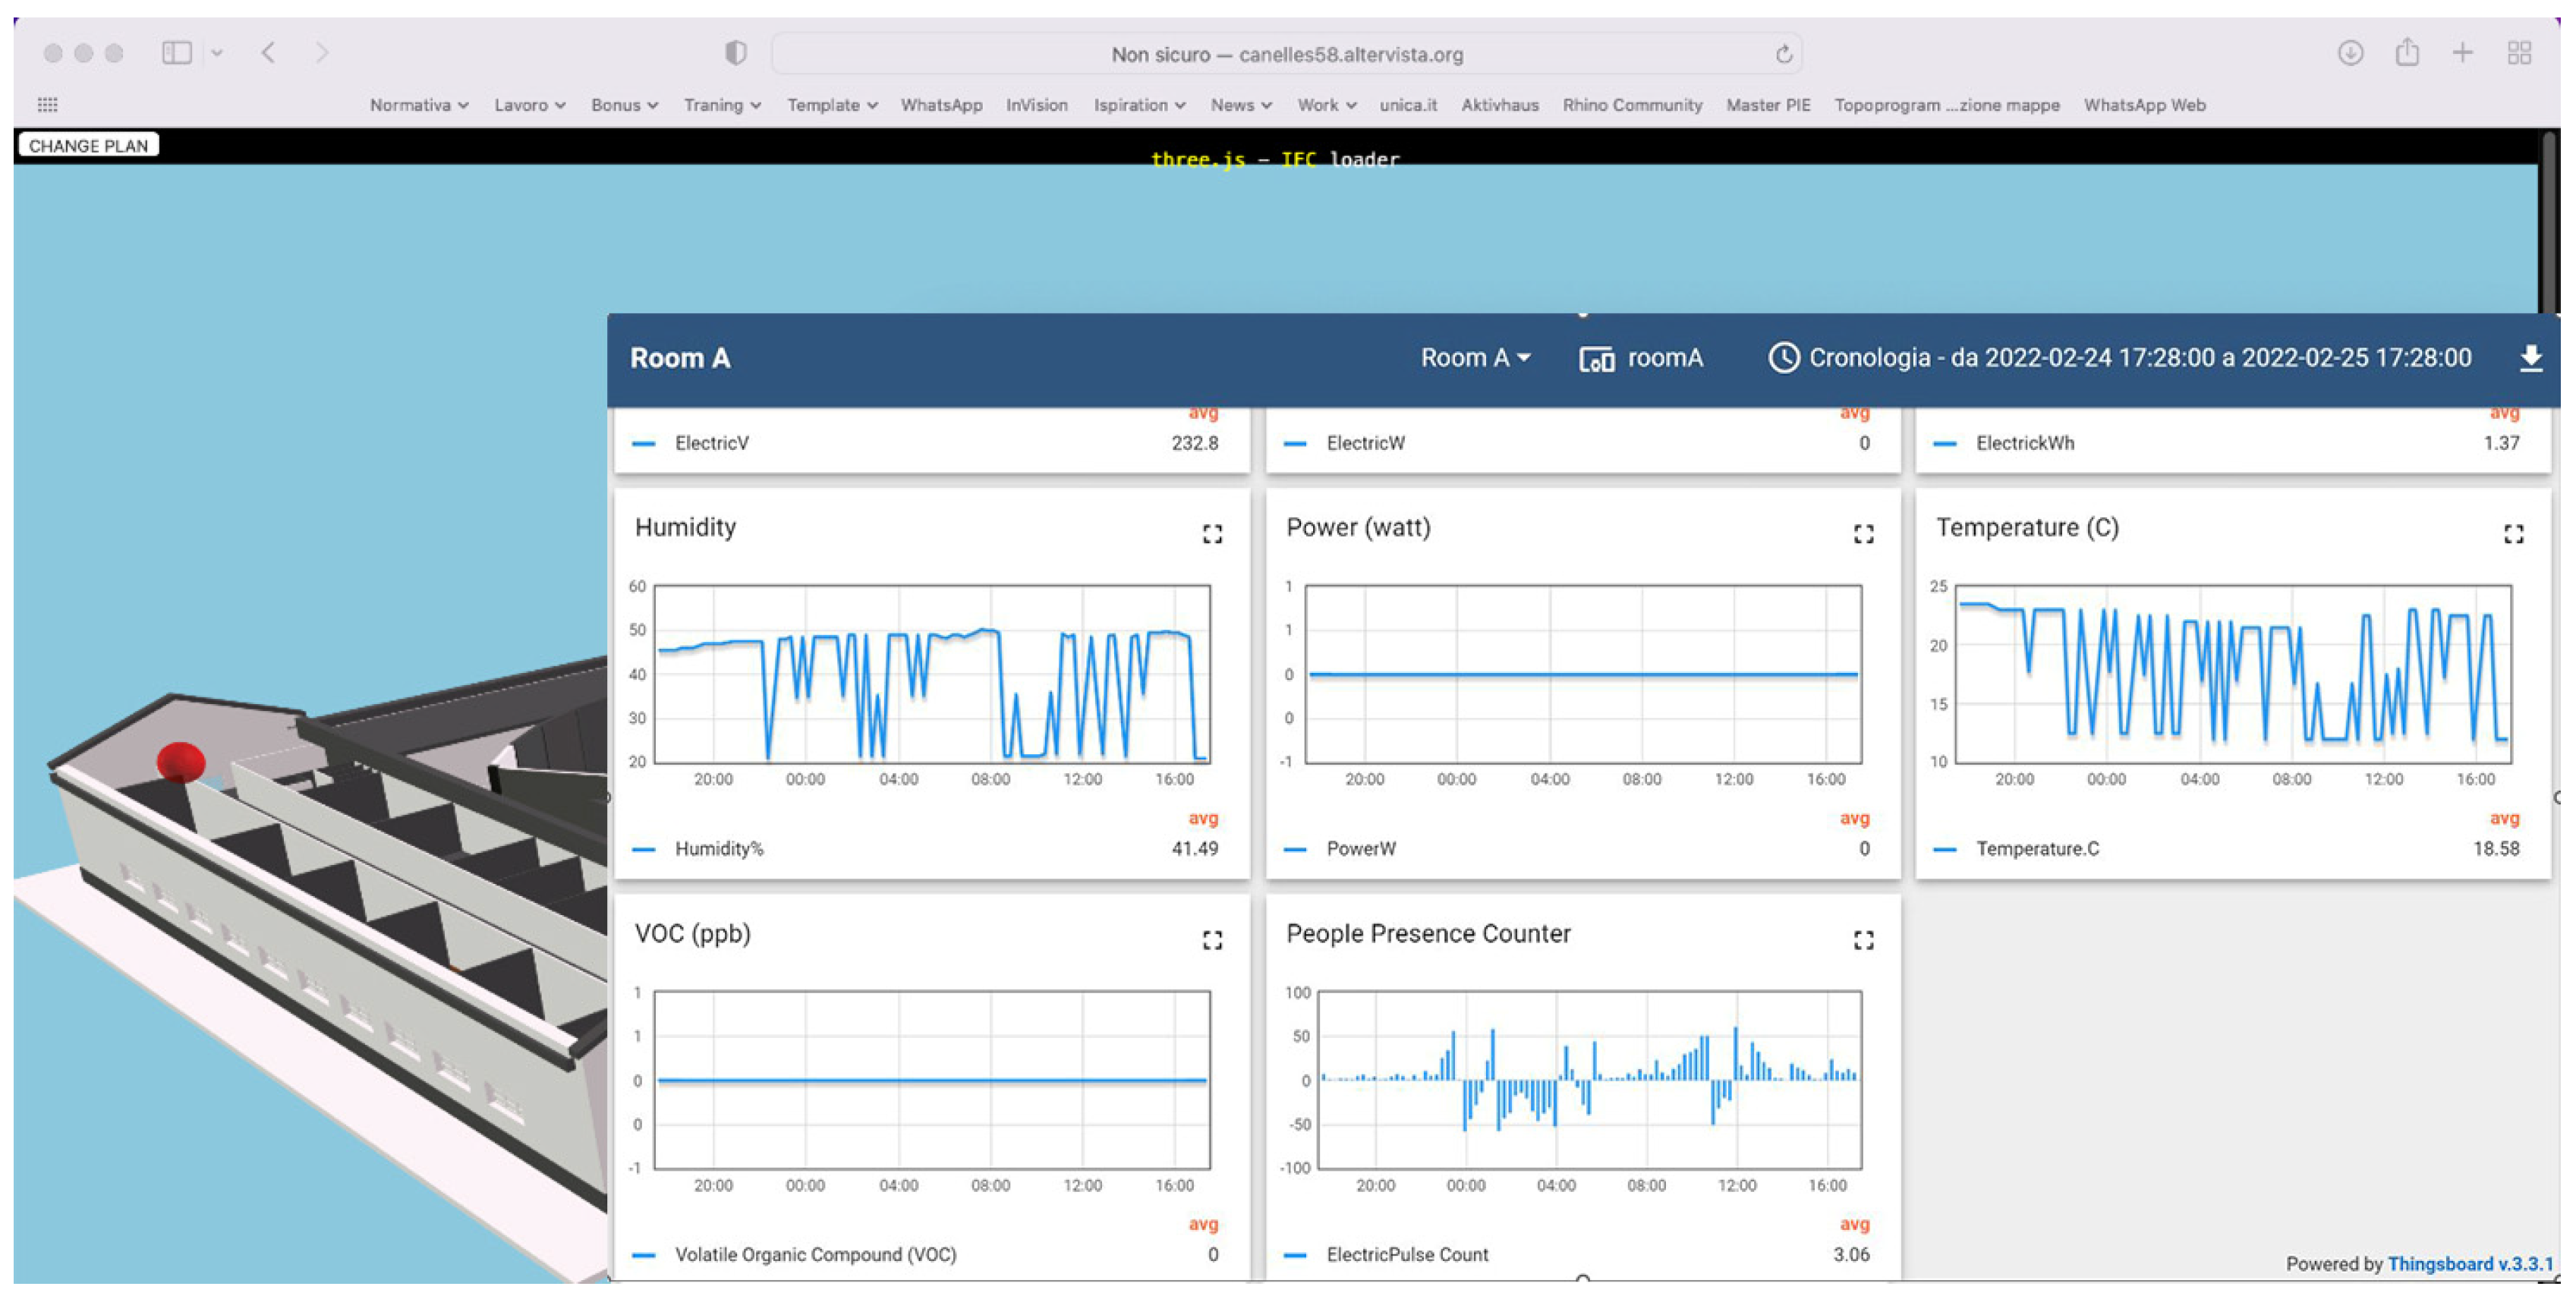Expand the Template bookmarks folder

[831, 105]
